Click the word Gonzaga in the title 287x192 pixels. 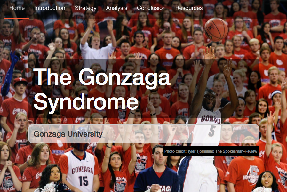124,78
